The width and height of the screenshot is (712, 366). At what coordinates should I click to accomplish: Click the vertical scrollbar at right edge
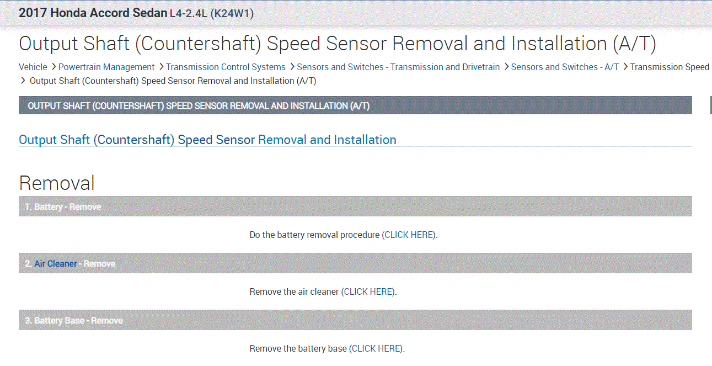pyautogui.click(x=710, y=105)
